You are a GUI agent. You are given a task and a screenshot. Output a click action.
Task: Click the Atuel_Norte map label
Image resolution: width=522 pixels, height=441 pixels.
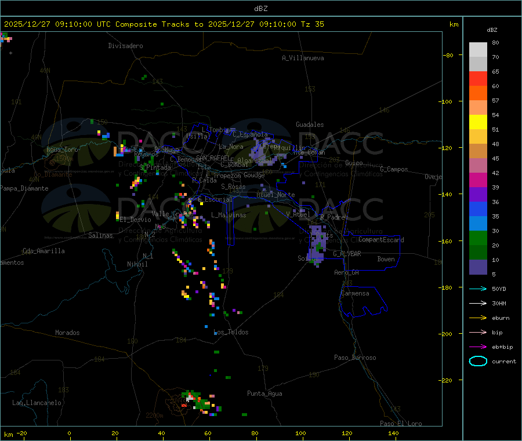275,195
